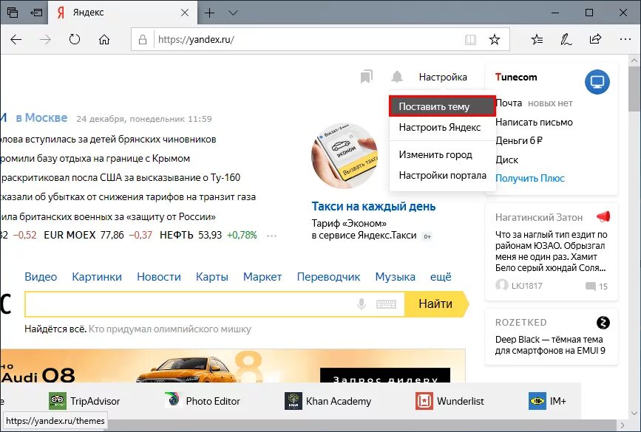Open the Музыка service tab
641x432 pixels.
point(396,277)
